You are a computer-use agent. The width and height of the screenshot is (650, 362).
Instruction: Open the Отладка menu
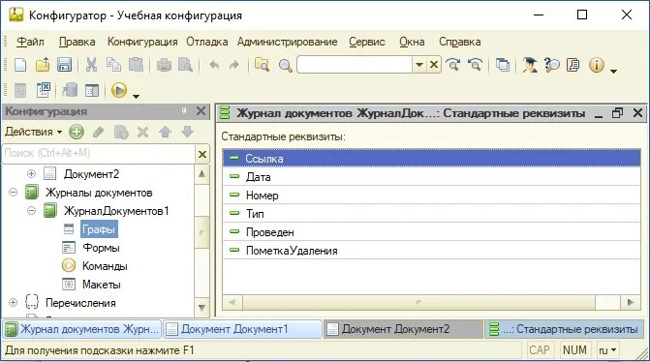coord(207,42)
